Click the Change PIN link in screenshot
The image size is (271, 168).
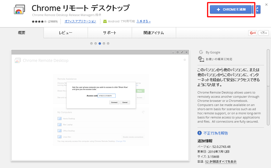(x=121, y=141)
